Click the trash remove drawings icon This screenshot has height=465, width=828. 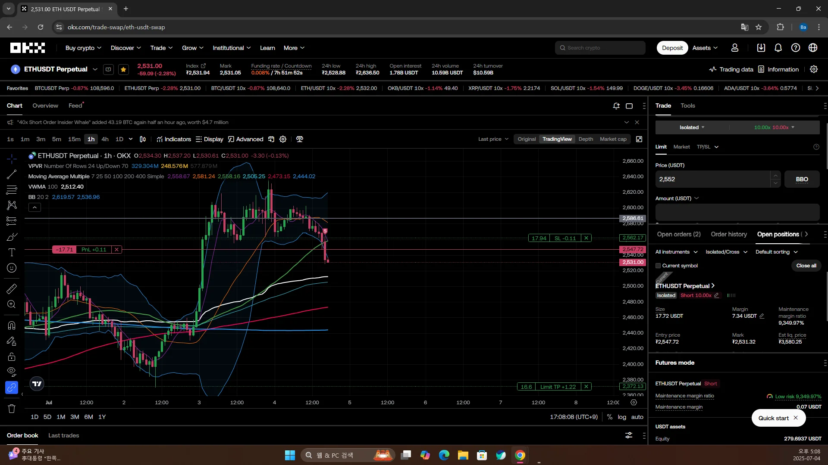[12, 409]
